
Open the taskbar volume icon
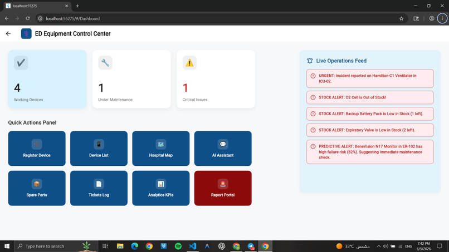pyautogui.click(x=385, y=246)
